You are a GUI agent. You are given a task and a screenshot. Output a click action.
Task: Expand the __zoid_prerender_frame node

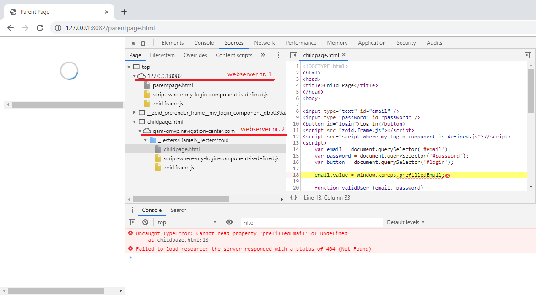[134, 112]
